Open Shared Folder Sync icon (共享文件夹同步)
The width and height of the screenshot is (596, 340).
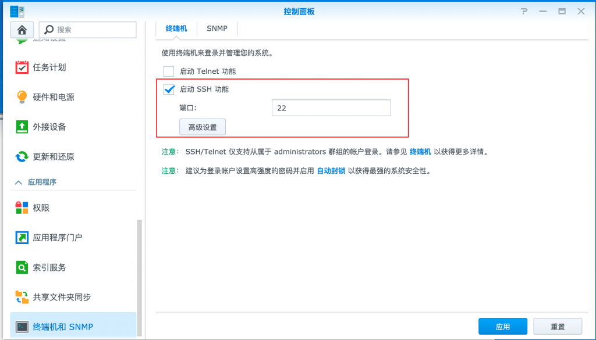point(22,297)
